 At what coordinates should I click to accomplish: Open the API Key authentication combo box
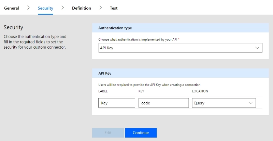[181, 48]
